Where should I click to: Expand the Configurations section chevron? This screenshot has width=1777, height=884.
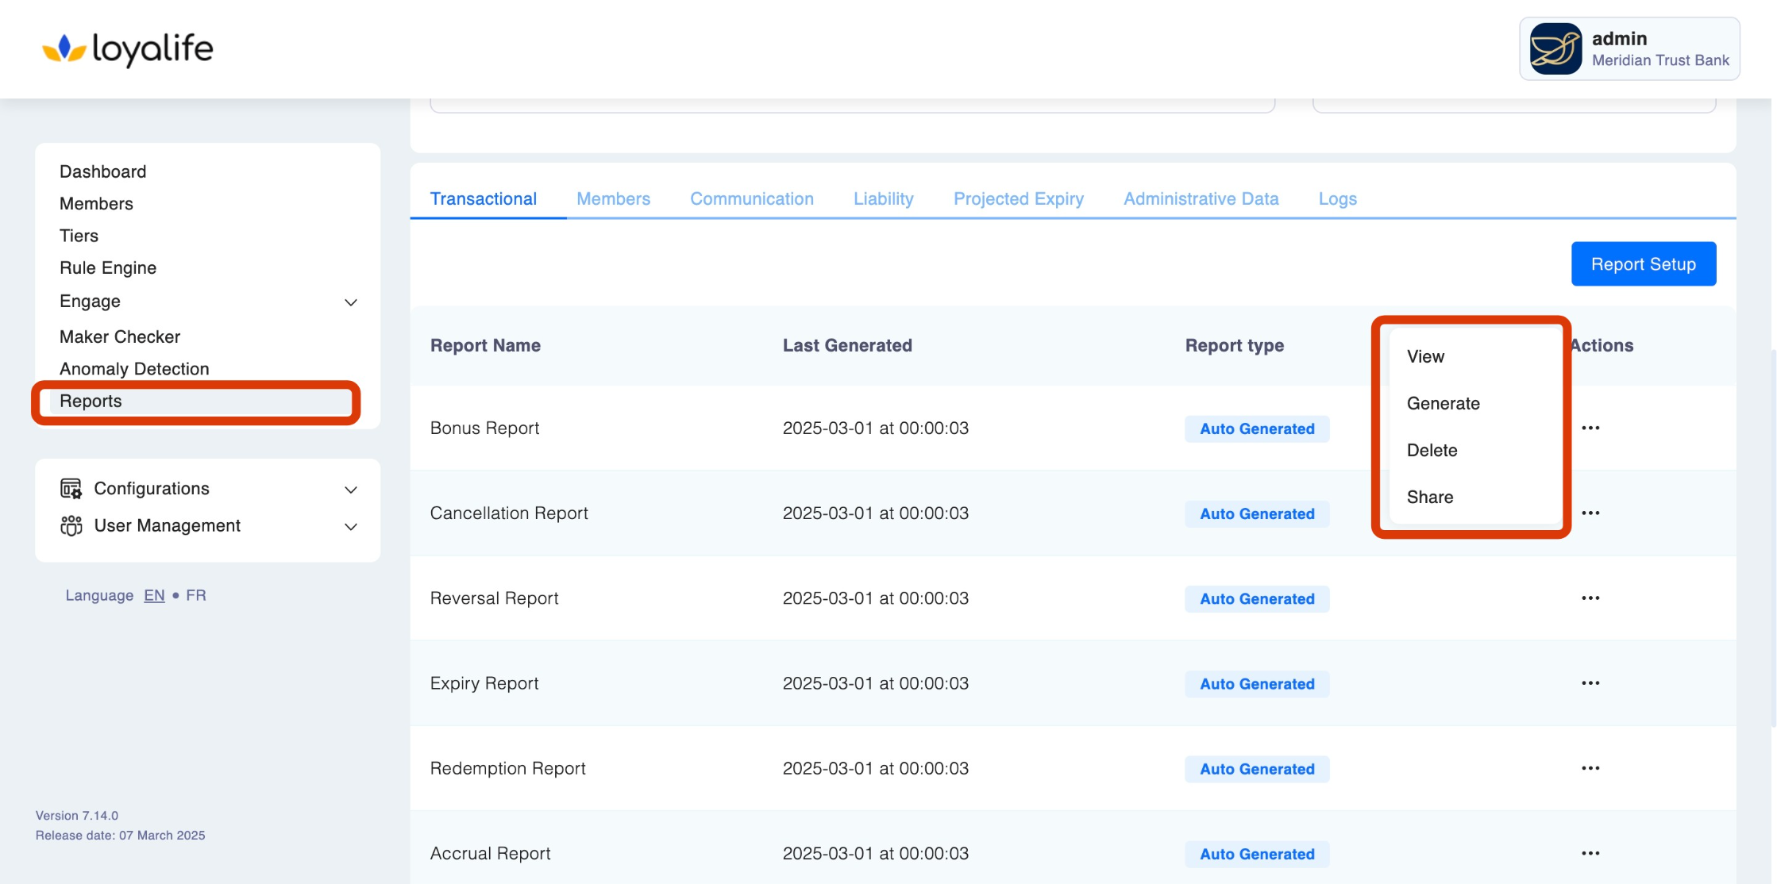click(350, 490)
